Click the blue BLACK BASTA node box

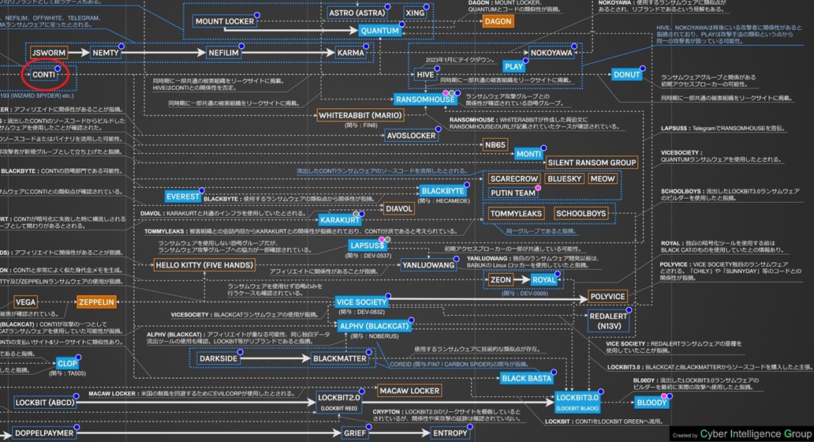click(x=526, y=378)
